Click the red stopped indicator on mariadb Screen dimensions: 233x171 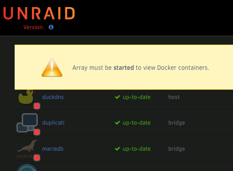coord(37,158)
